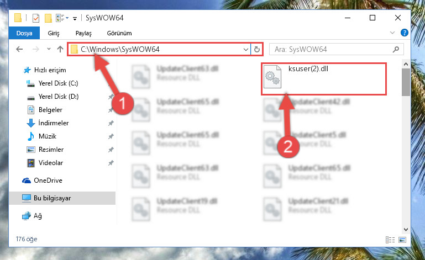Open Customize Quick Access Toolbar dropdown
Screen dimensions: 425x260
click(75, 18)
